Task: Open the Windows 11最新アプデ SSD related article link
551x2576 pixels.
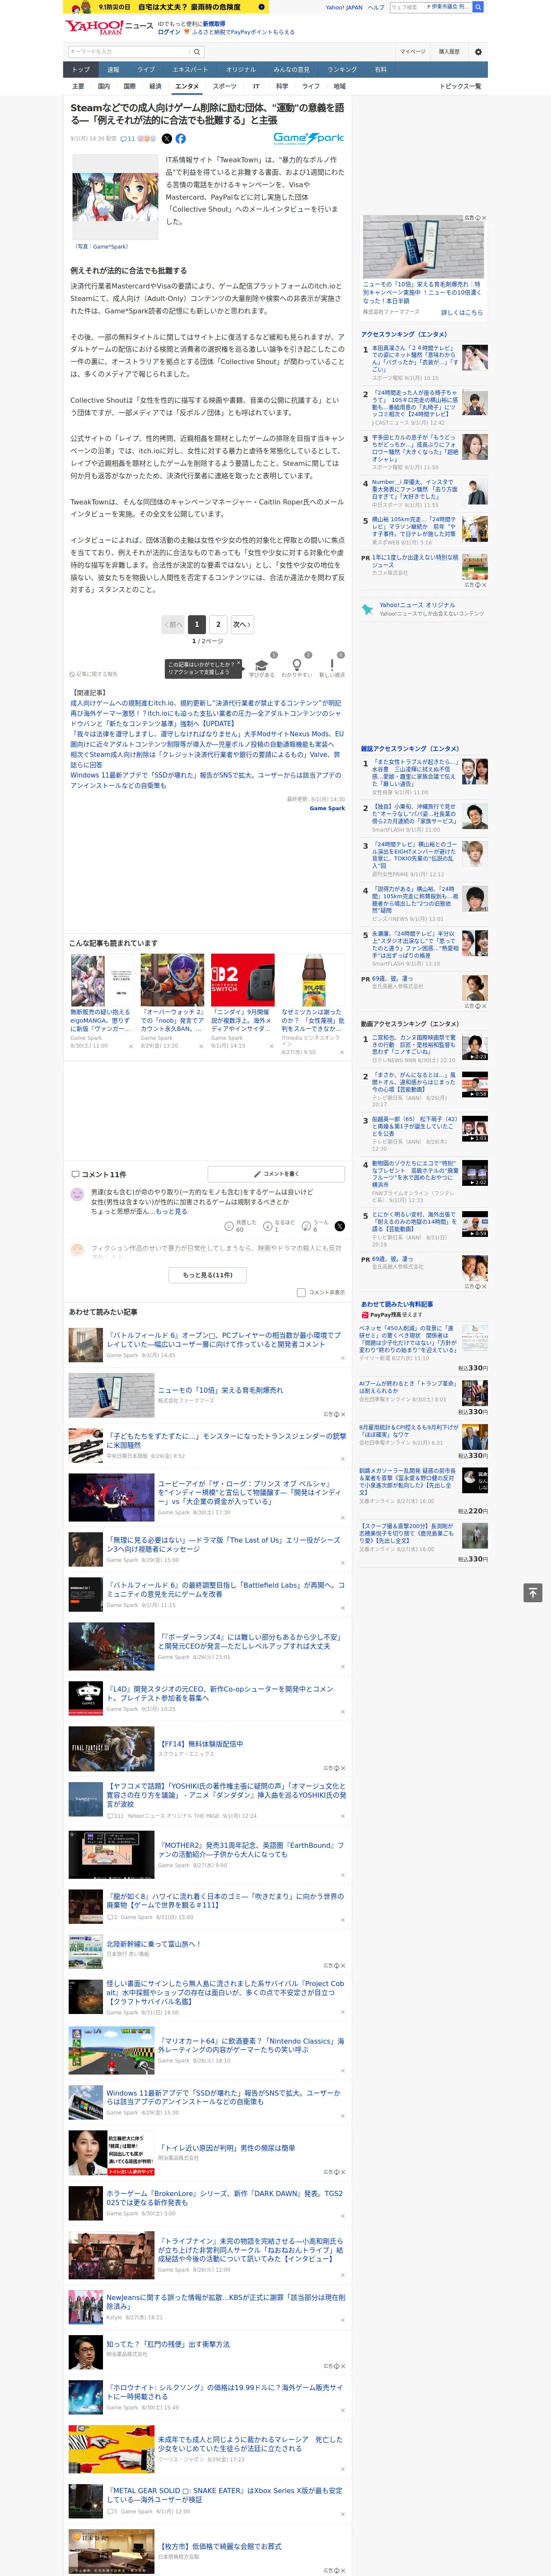Action: point(205,780)
